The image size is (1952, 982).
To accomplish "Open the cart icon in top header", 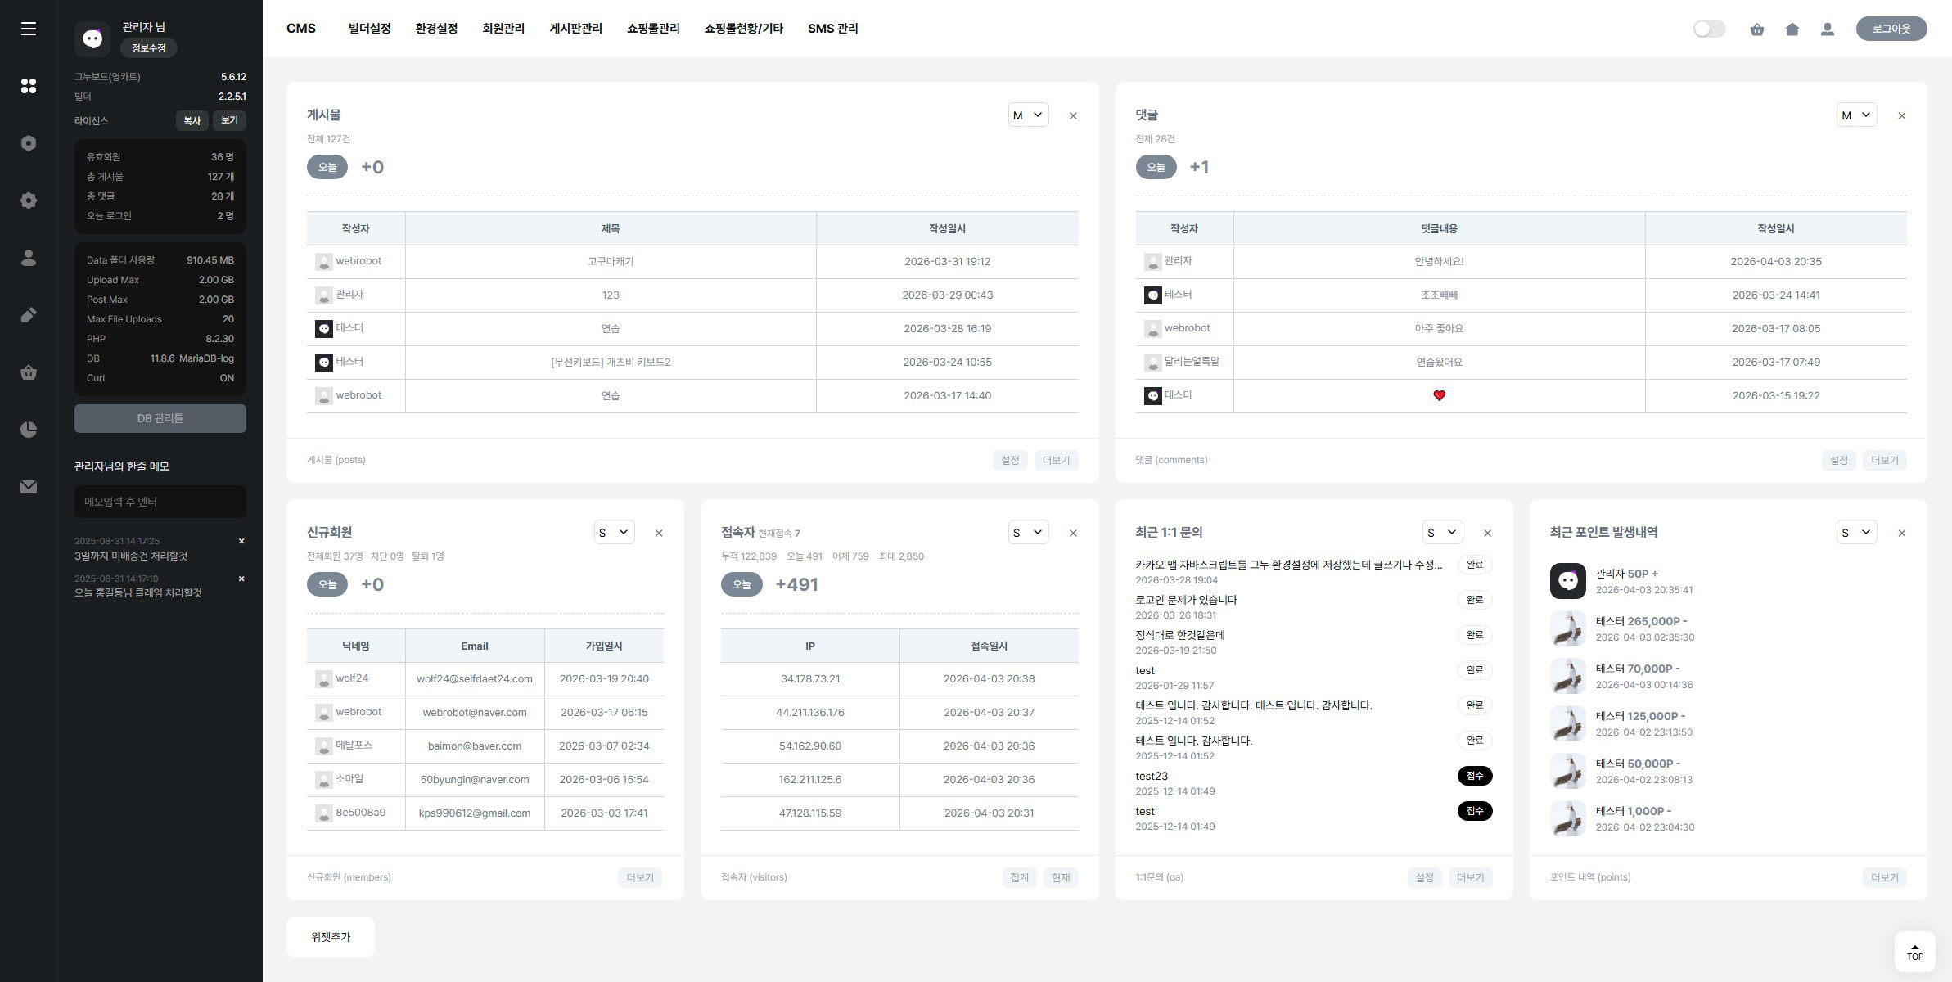I will (1756, 29).
